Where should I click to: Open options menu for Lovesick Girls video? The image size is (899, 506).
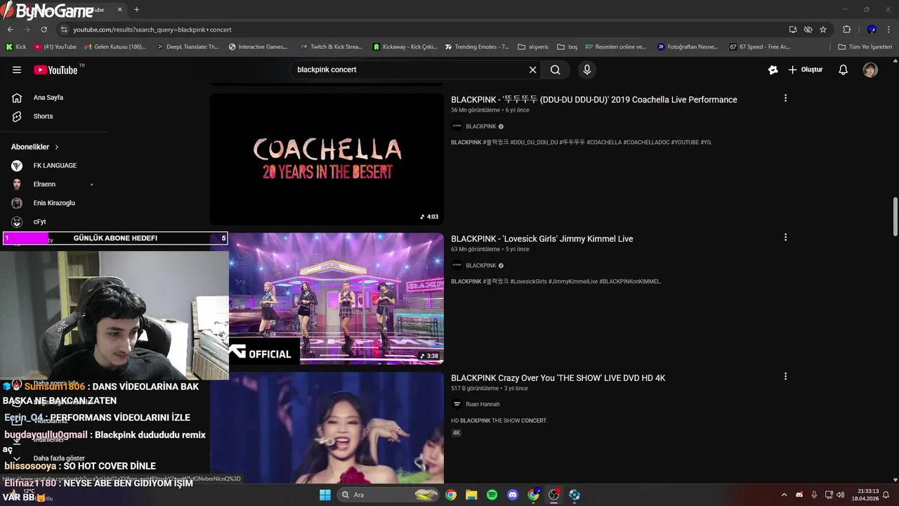(785, 238)
